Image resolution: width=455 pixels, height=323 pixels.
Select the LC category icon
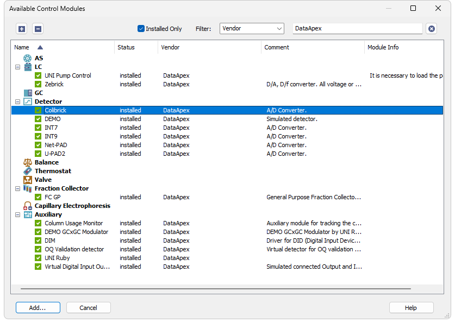[x=28, y=67]
